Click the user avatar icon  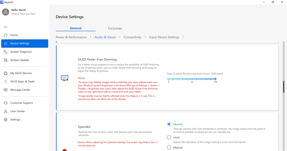(5, 12)
